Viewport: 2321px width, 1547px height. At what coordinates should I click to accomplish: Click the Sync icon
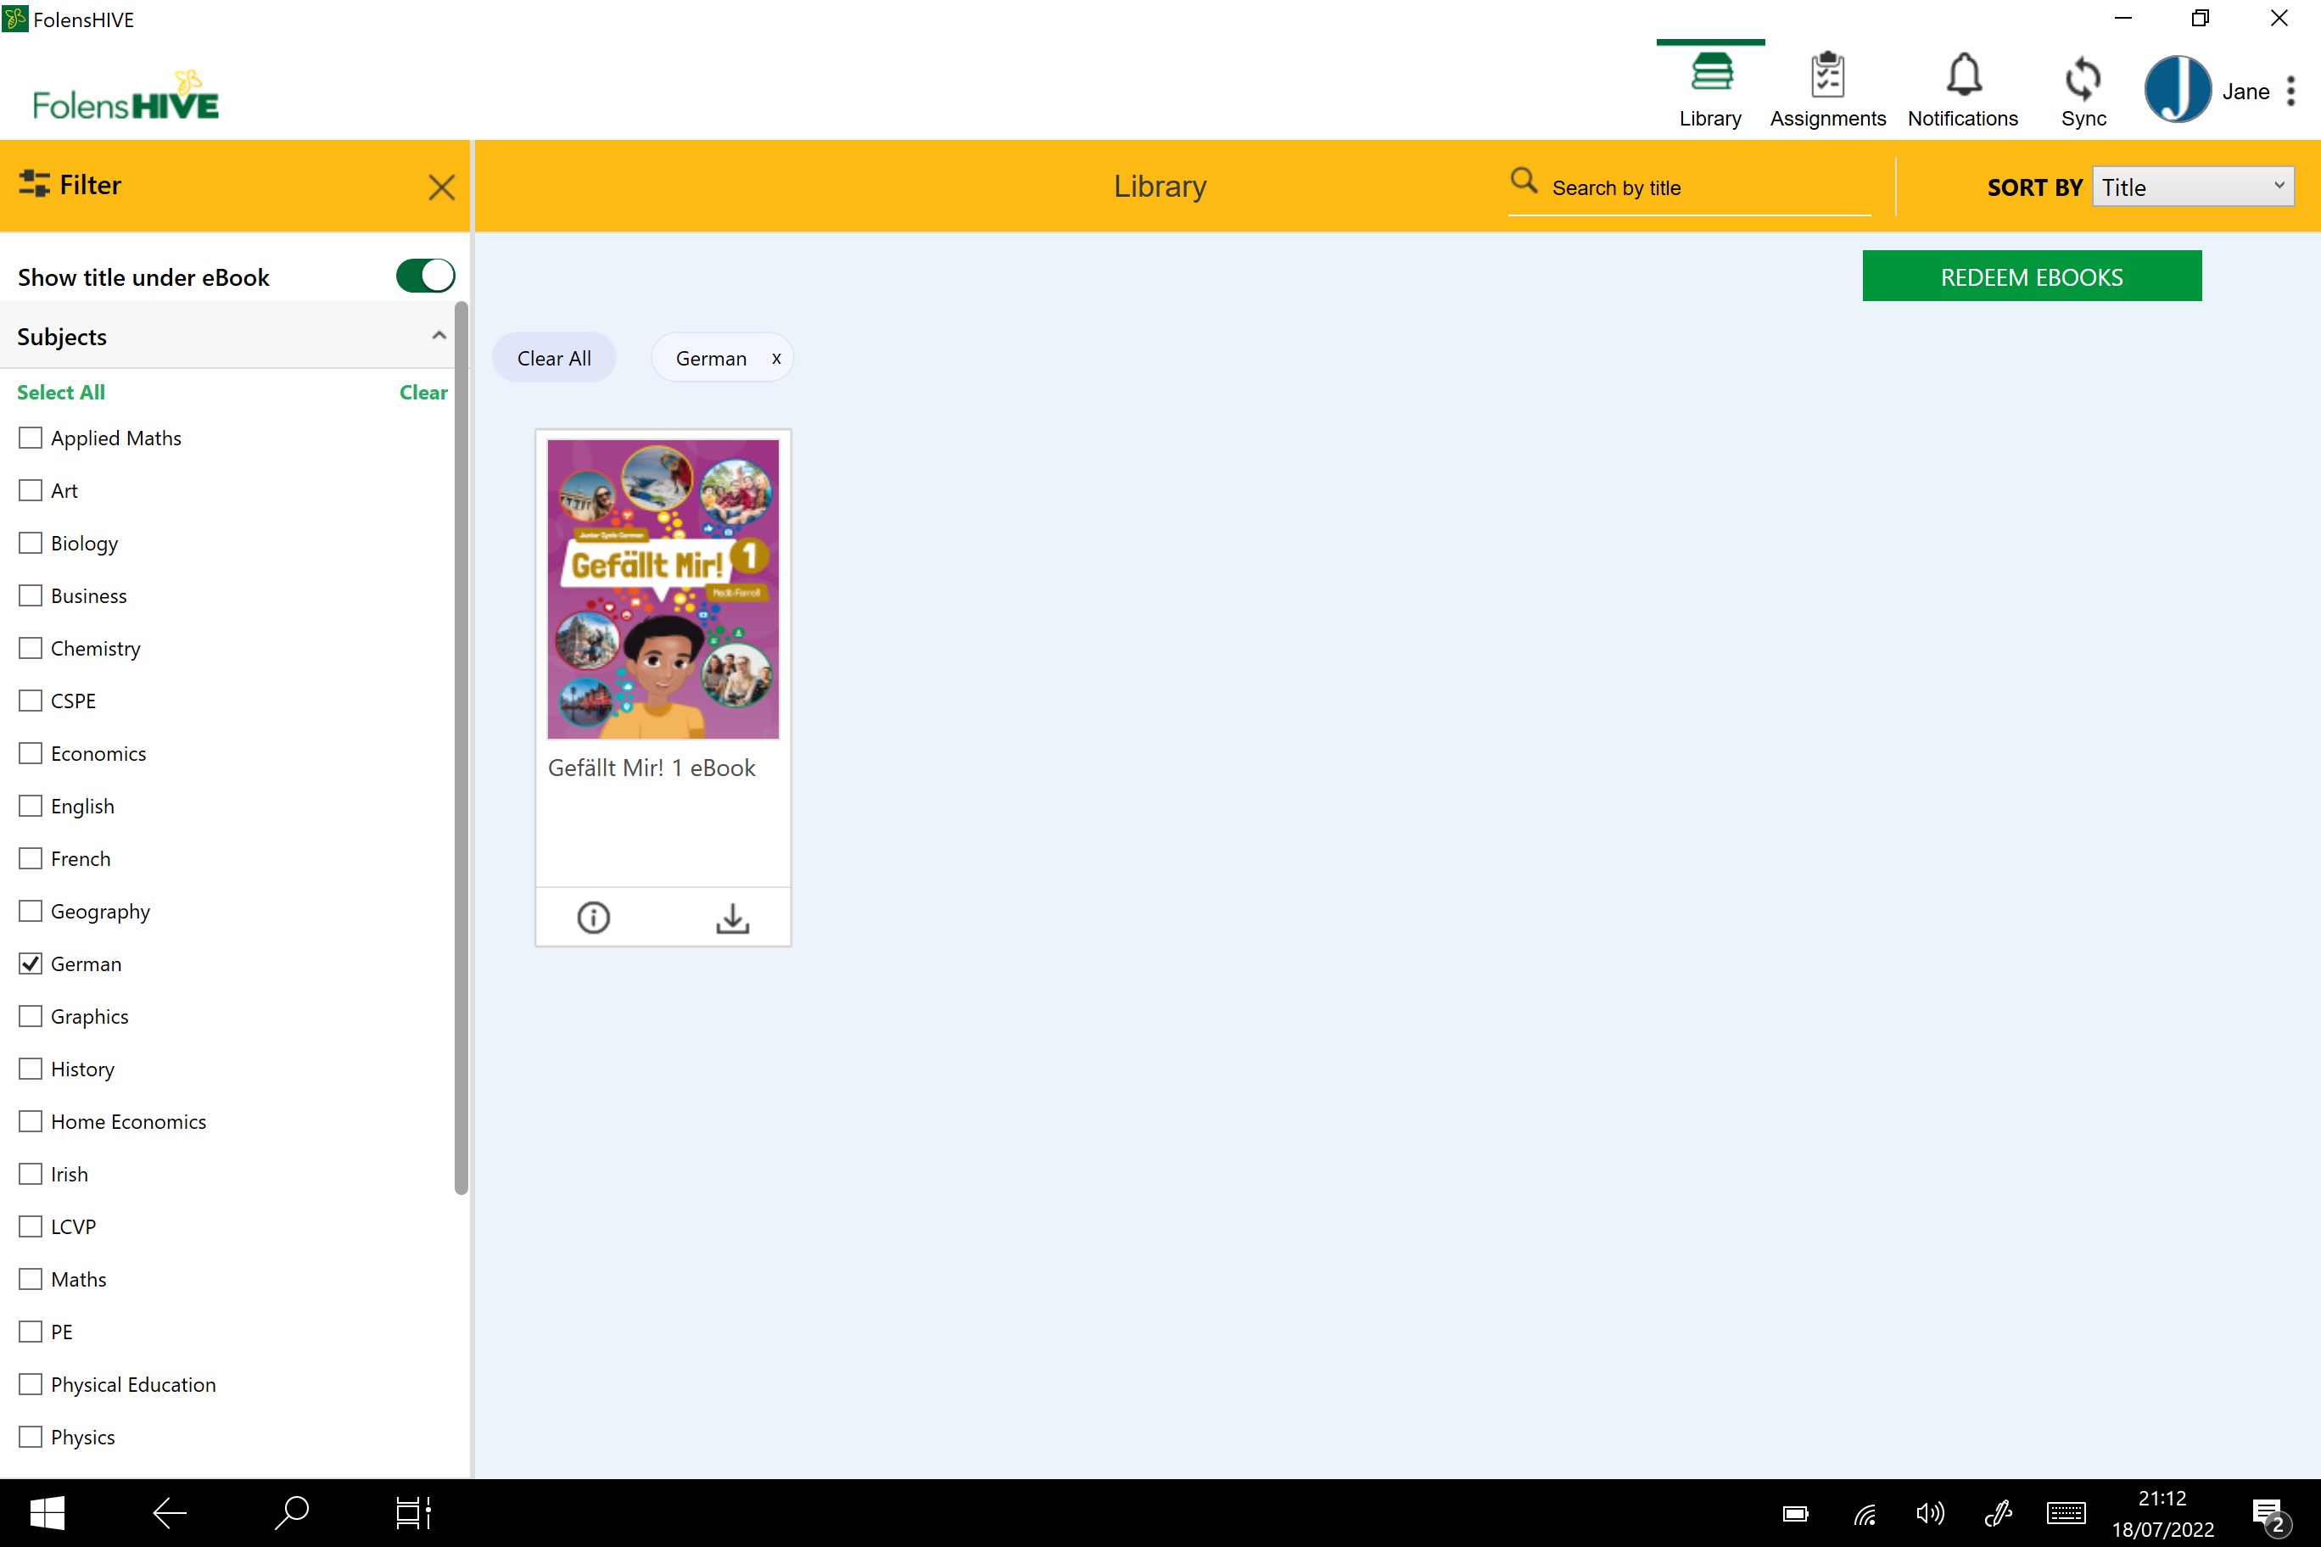pyautogui.click(x=2082, y=79)
